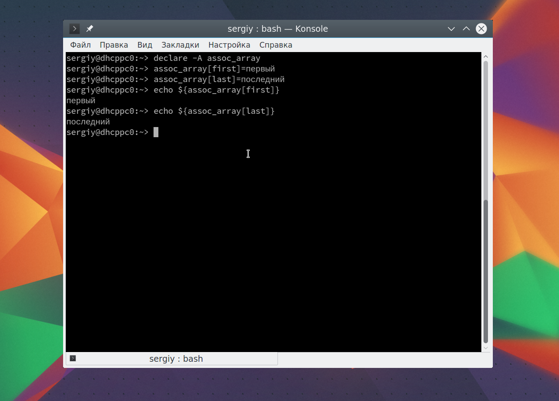The width and height of the screenshot is (559, 401).
Task: Click the 'declare -A assoc_array' command line
Action: [x=207, y=58]
